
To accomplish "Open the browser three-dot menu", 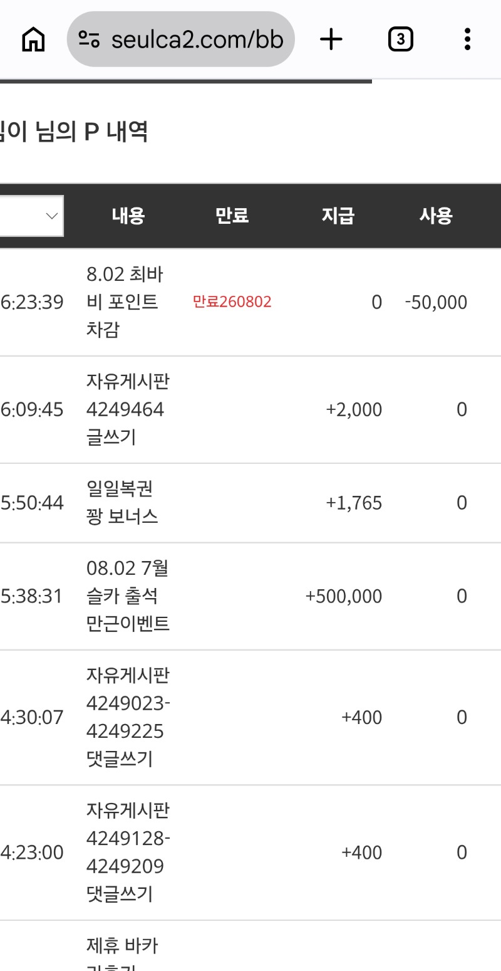I will (467, 39).
